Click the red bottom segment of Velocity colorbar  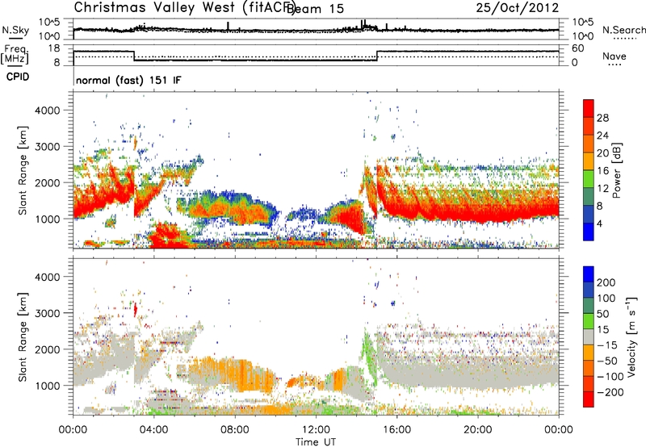click(589, 399)
